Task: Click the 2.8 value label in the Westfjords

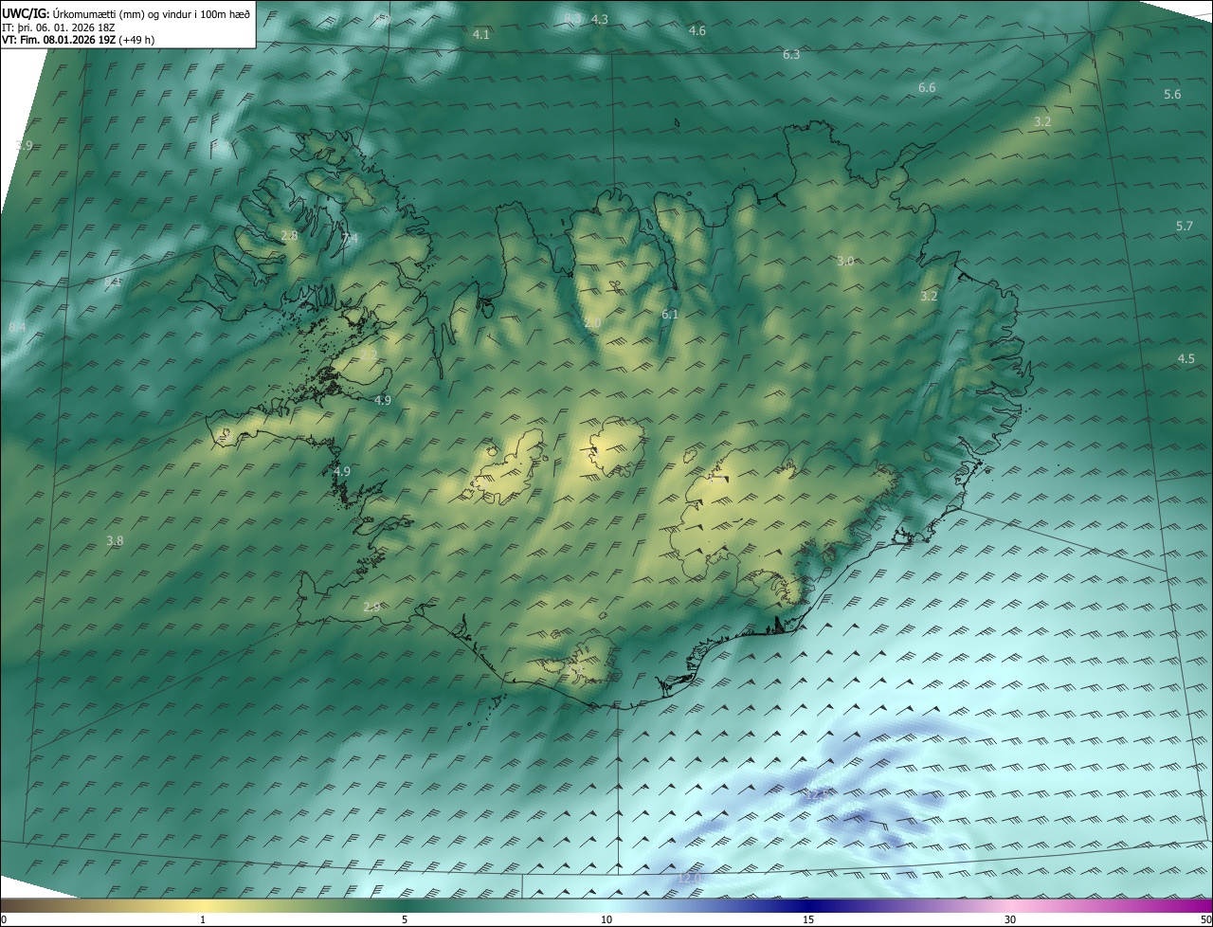Action: coord(289,235)
